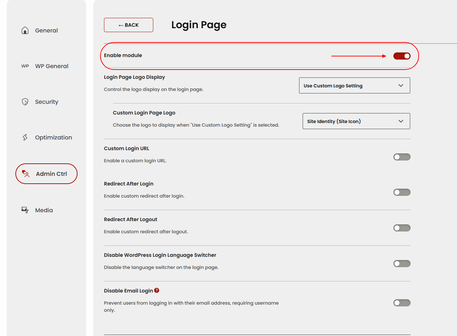Image resolution: width=457 pixels, height=336 pixels.
Task: Click the Optimization lightning bolt icon
Action: point(25,137)
